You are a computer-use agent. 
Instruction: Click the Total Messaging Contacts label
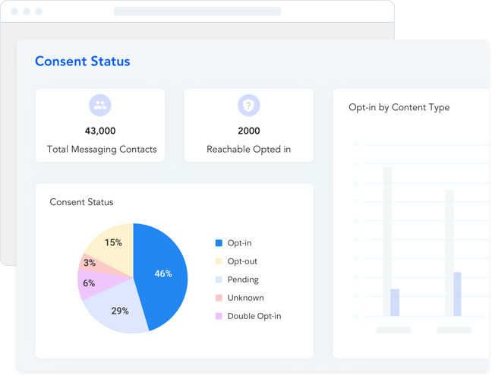[x=102, y=150]
